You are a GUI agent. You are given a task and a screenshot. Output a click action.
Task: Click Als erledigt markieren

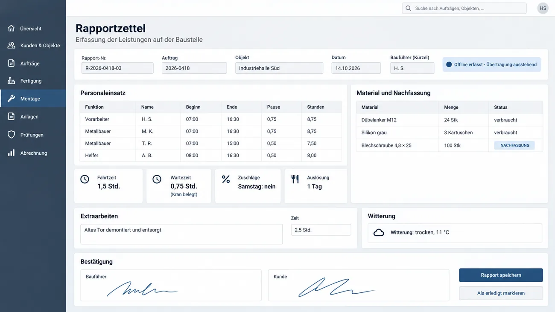click(x=501, y=293)
